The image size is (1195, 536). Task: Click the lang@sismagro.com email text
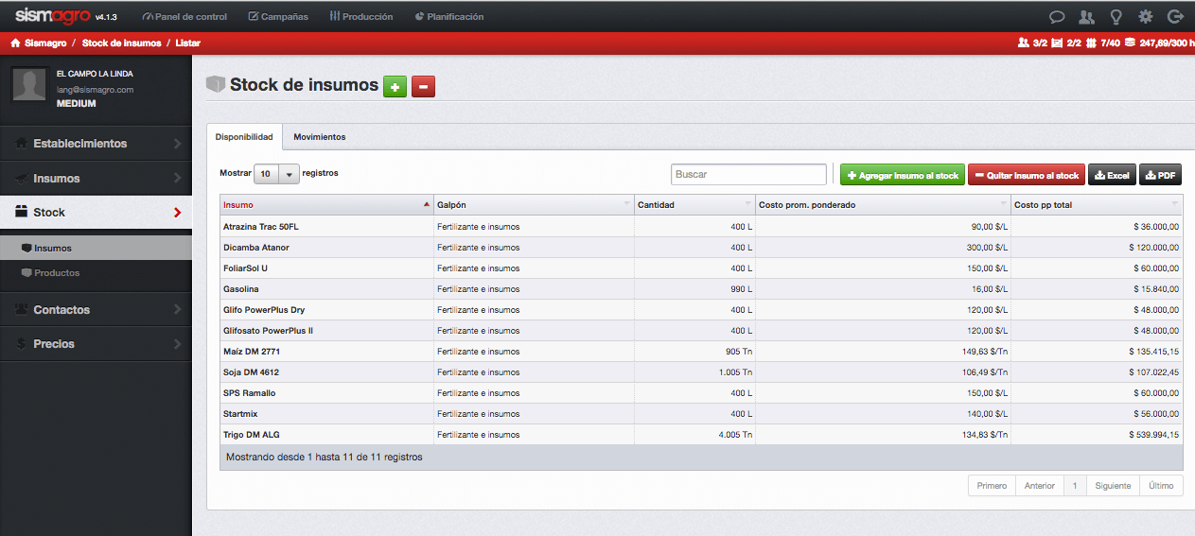click(95, 90)
